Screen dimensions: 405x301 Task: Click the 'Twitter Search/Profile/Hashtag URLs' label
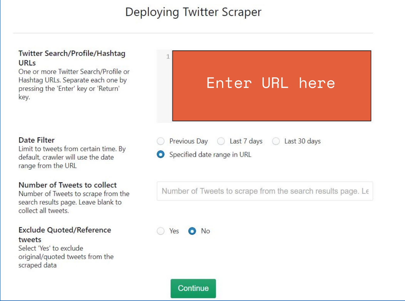[72, 58]
